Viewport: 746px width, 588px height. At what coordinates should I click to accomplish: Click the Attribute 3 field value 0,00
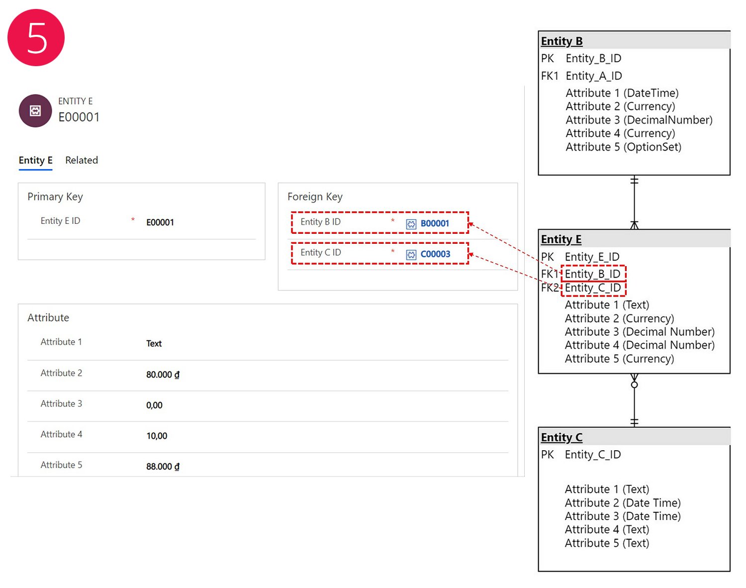(154, 405)
